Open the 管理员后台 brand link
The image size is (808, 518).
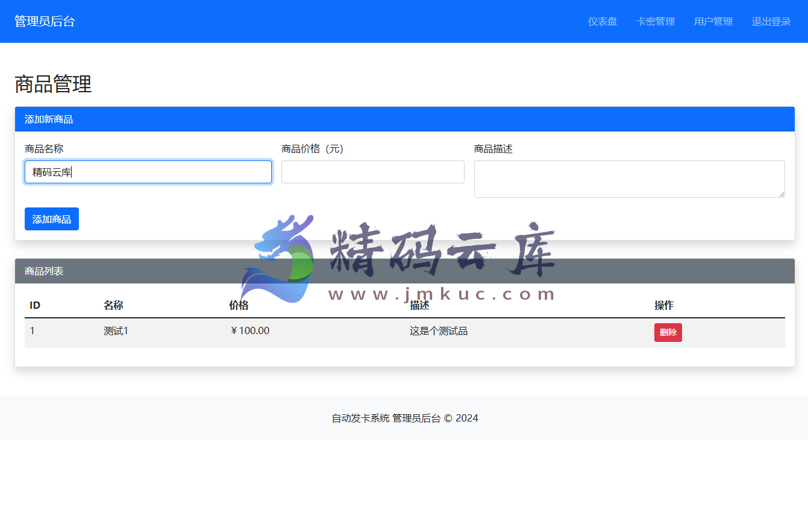pyautogui.click(x=45, y=21)
